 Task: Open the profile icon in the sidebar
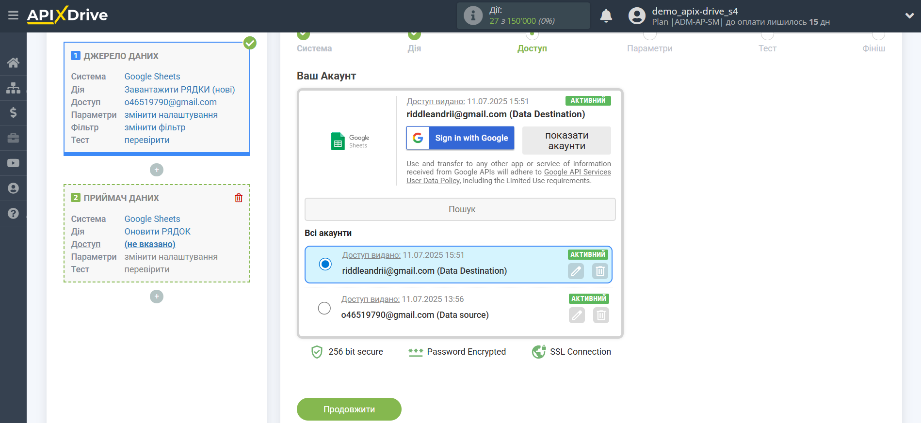click(13, 188)
